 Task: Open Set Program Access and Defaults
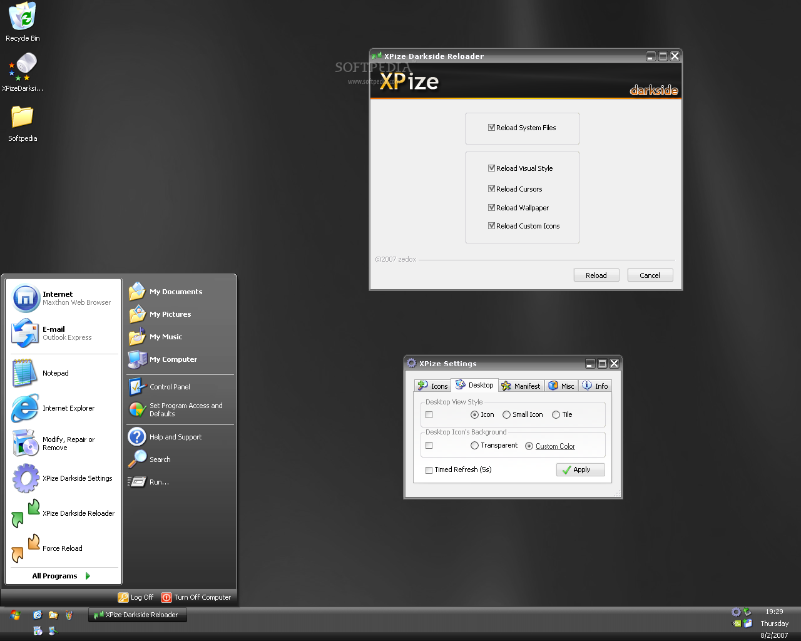click(180, 409)
